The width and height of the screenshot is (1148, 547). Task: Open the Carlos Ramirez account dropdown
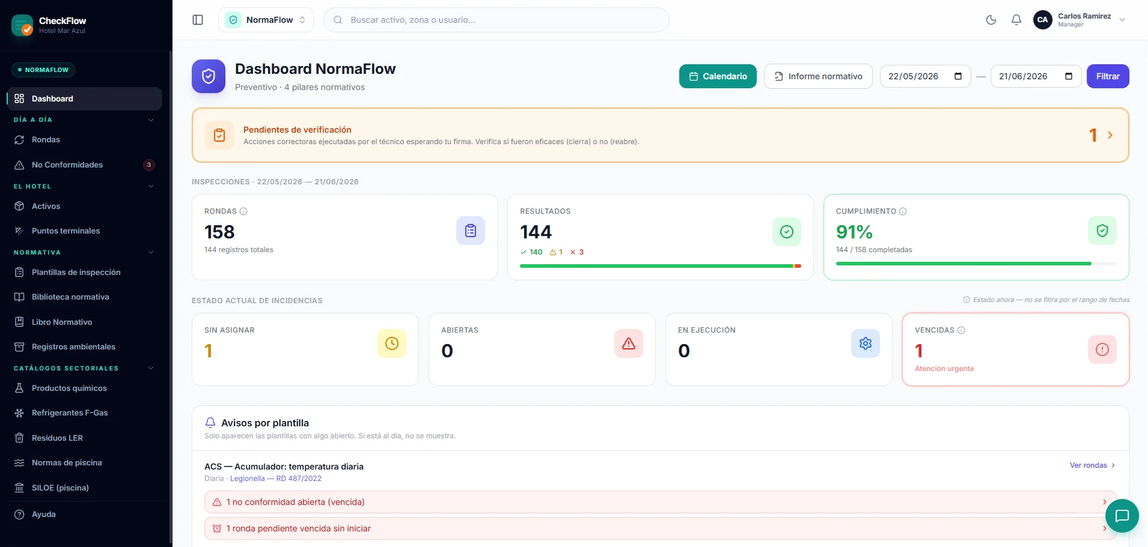click(x=1081, y=20)
